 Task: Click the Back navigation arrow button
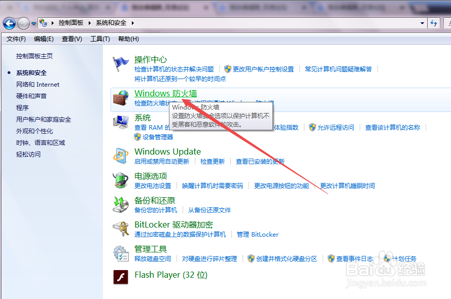[9, 23]
